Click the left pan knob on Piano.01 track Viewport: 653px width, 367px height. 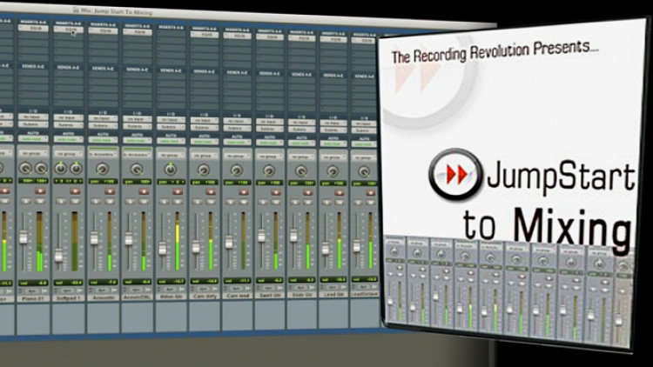(25, 168)
